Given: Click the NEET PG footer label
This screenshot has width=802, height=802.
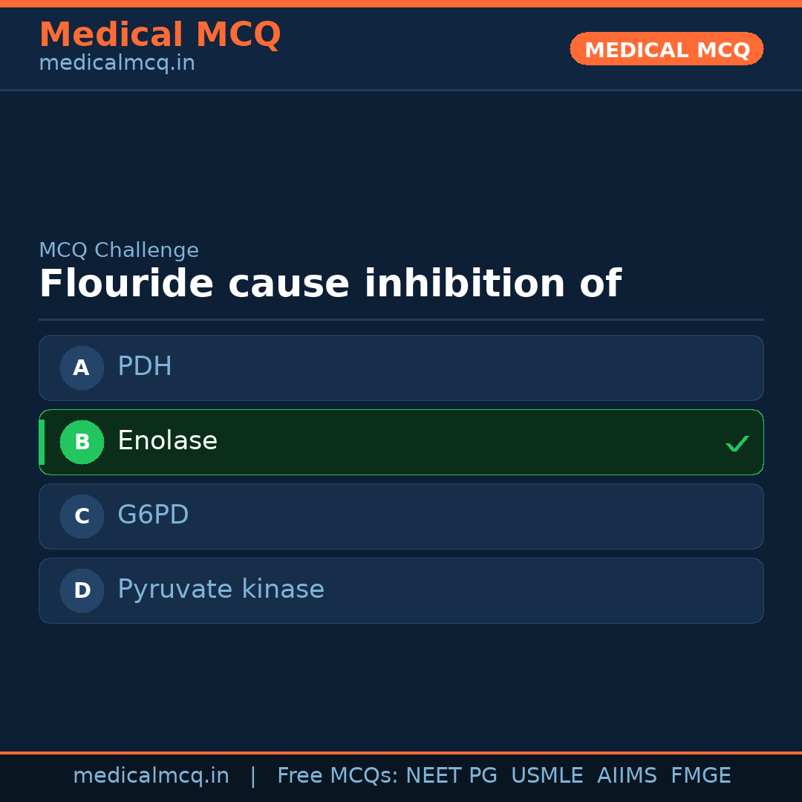Looking at the screenshot, I should pyautogui.click(x=451, y=776).
